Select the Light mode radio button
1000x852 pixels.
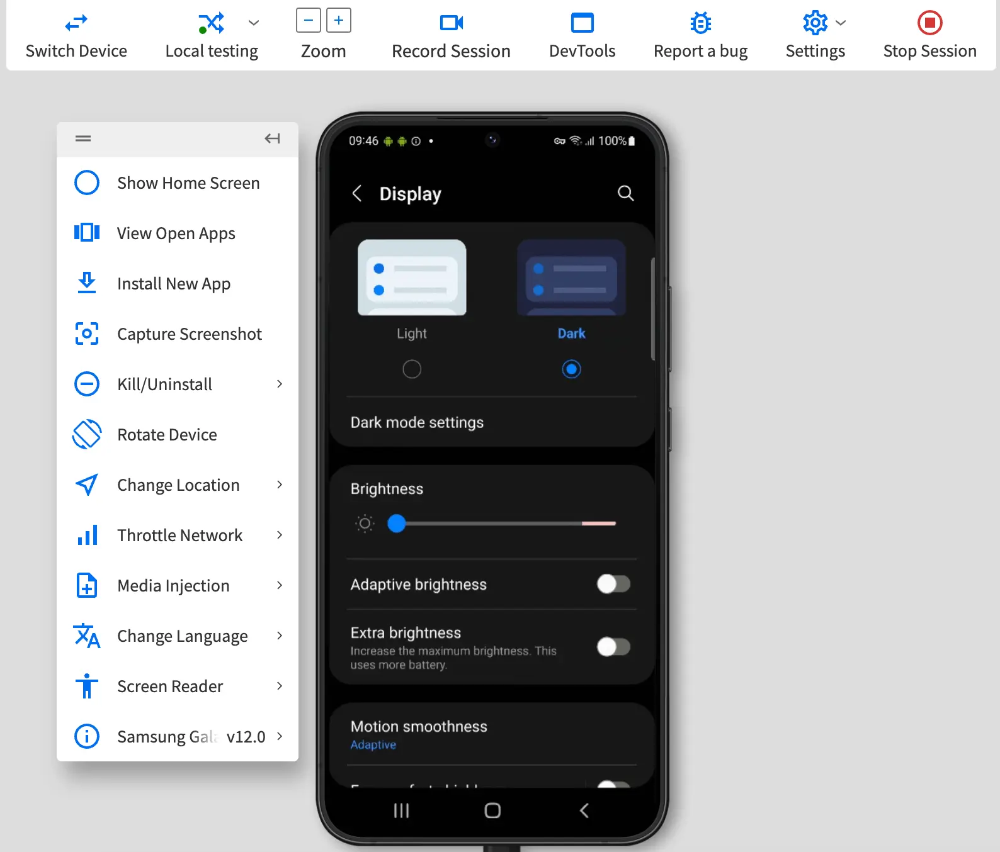[412, 369]
